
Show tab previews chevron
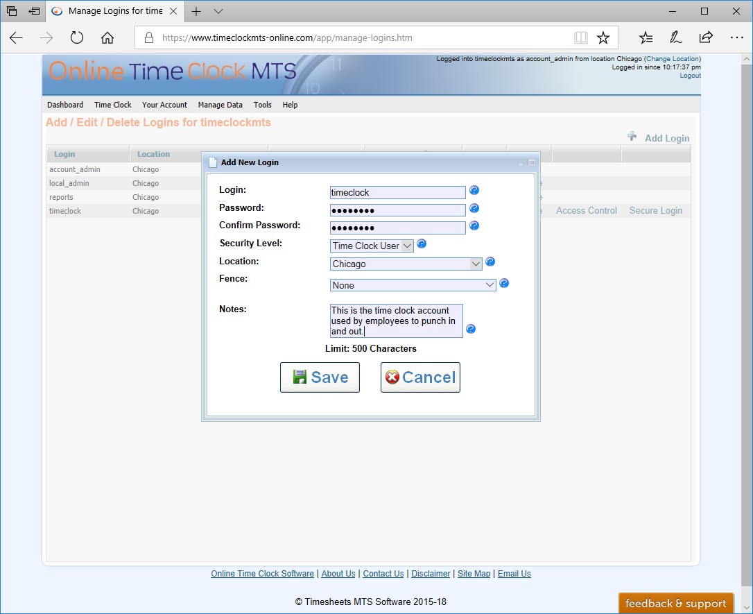coord(218,12)
